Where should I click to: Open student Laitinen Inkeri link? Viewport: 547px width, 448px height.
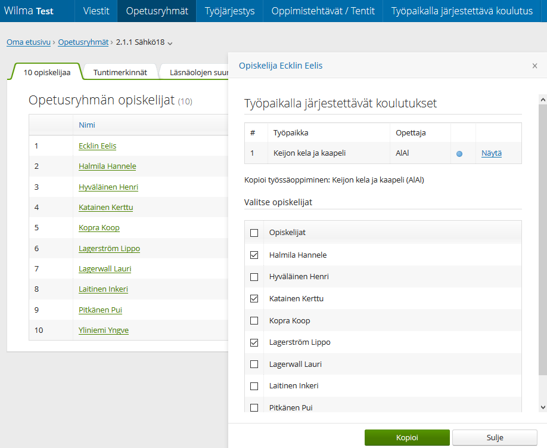point(103,289)
